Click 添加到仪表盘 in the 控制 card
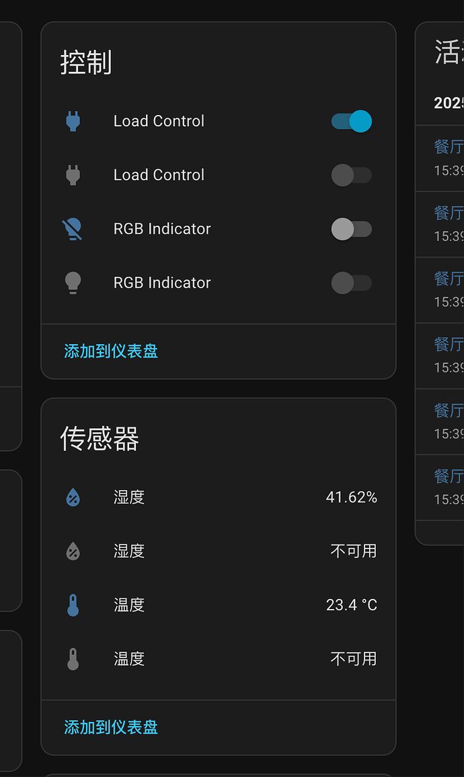The height and width of the screenshot is (777, 464). (111, 351)
